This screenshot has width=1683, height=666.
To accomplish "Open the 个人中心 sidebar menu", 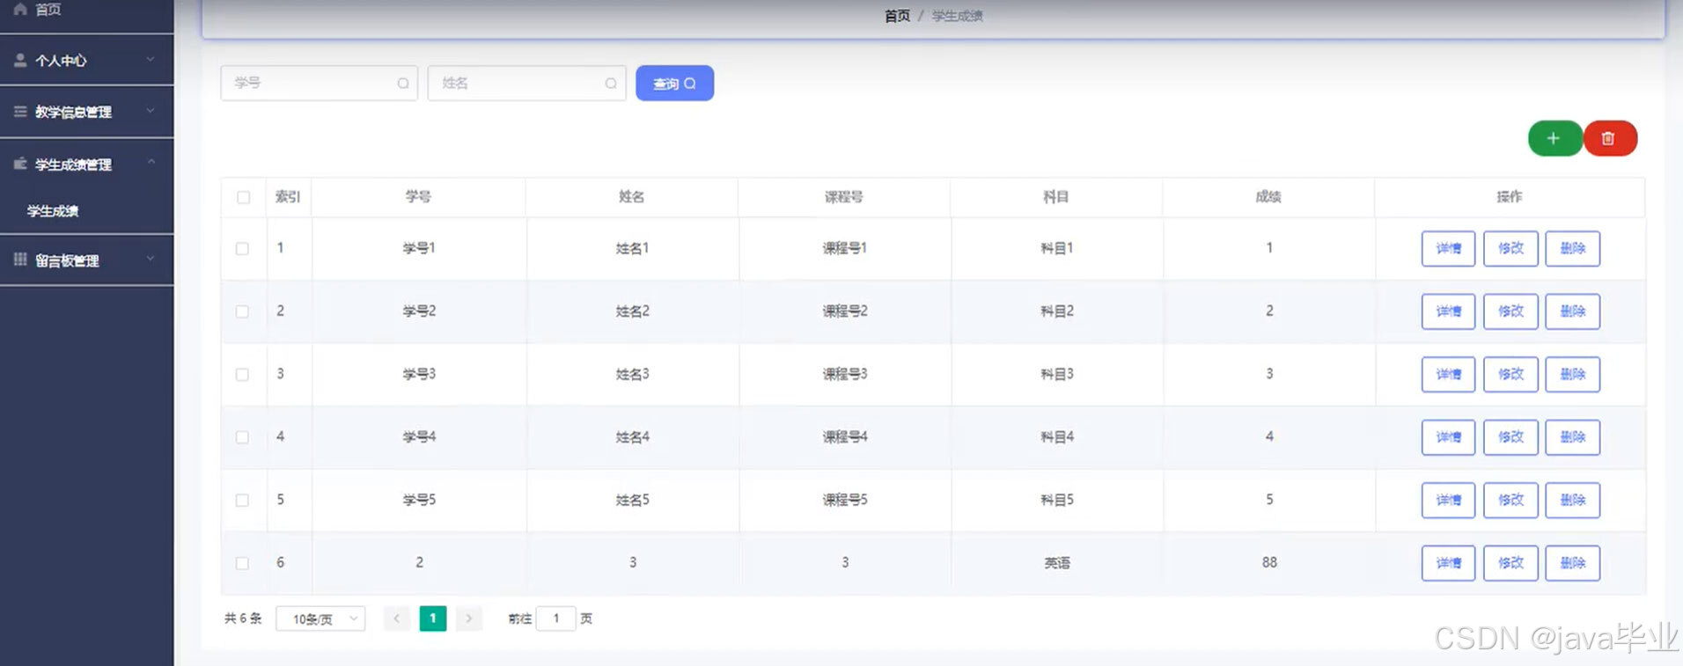I will (86, 60).
